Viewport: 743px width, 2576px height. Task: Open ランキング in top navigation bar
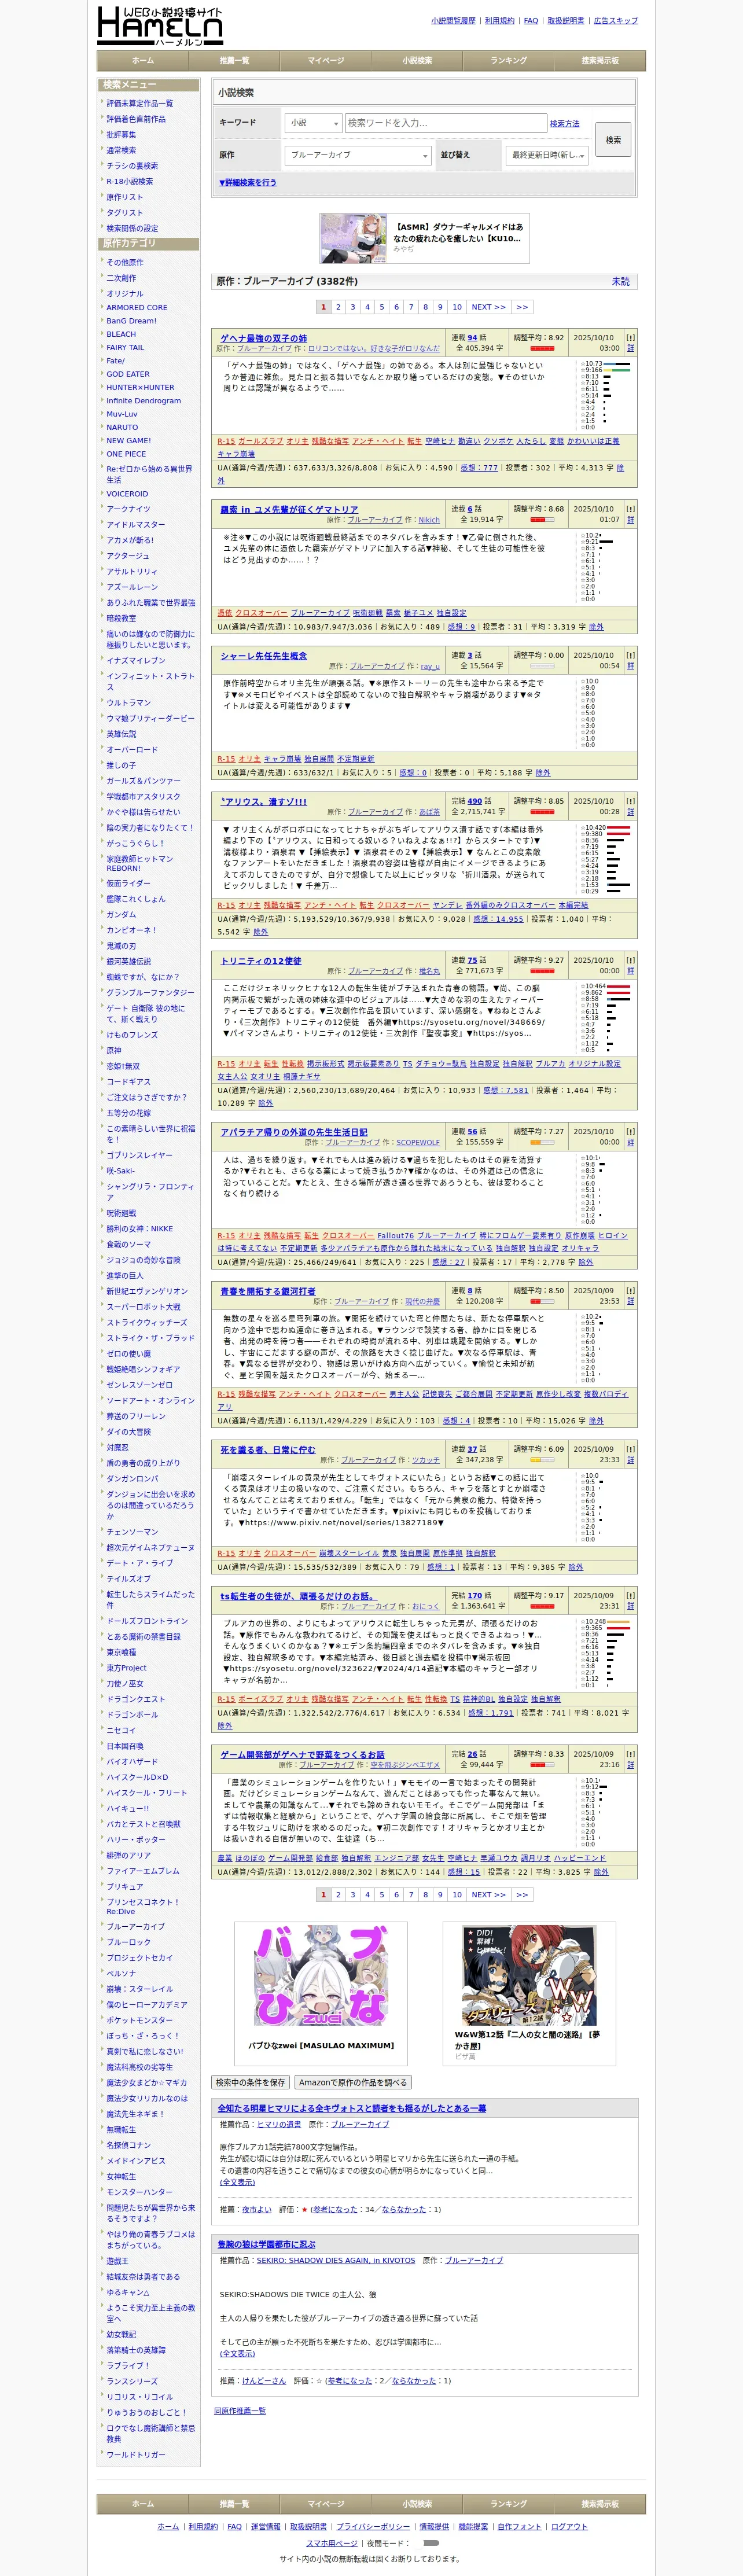coord(509,60)
